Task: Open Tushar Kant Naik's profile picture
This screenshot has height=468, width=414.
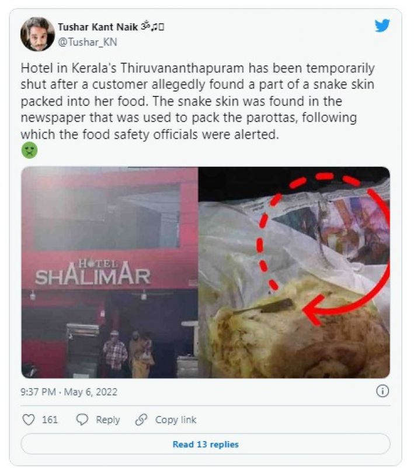Action: point(37,34)
